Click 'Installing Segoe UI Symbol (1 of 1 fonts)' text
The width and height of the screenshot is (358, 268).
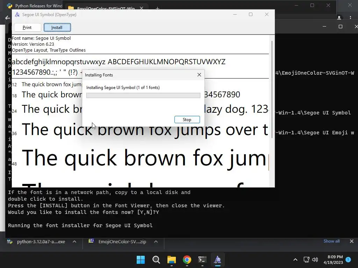tap(123, 88)
